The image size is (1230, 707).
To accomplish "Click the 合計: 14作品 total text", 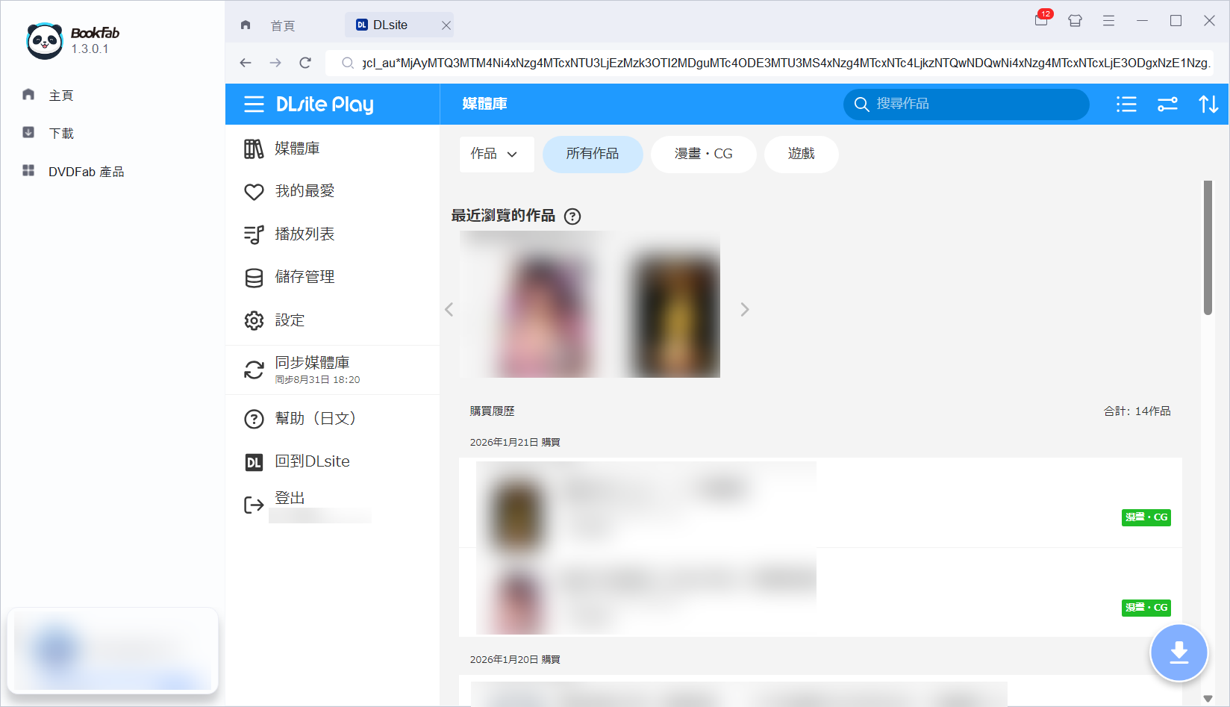I will pyautogui.click(x=1137, y=411).
